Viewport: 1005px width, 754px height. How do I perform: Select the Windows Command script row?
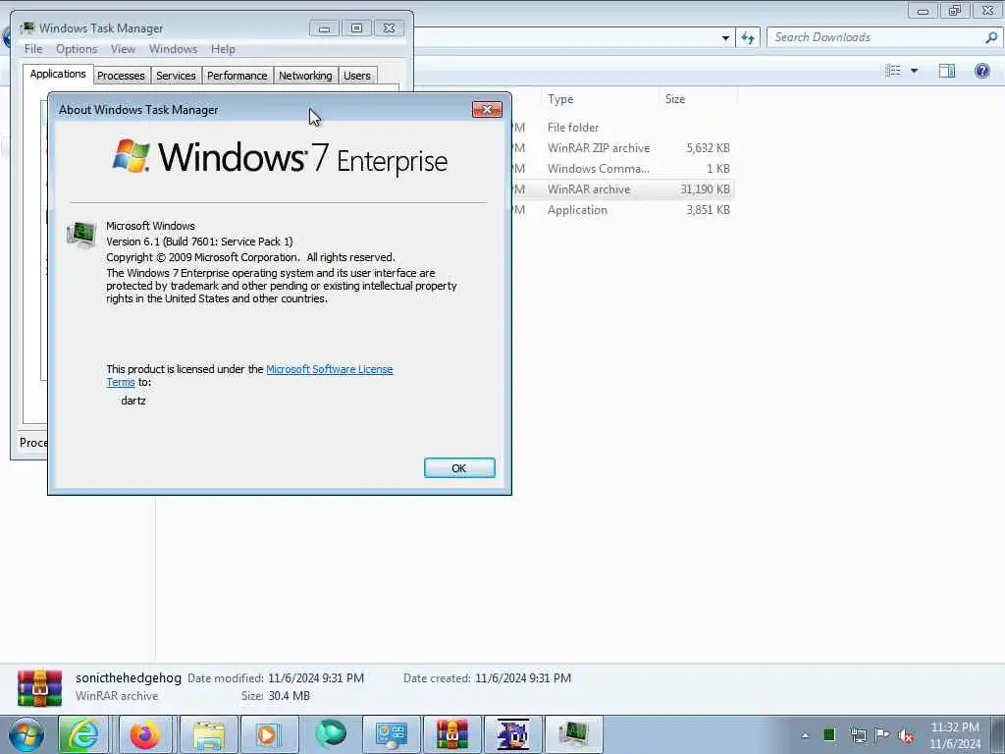[621, 169]
